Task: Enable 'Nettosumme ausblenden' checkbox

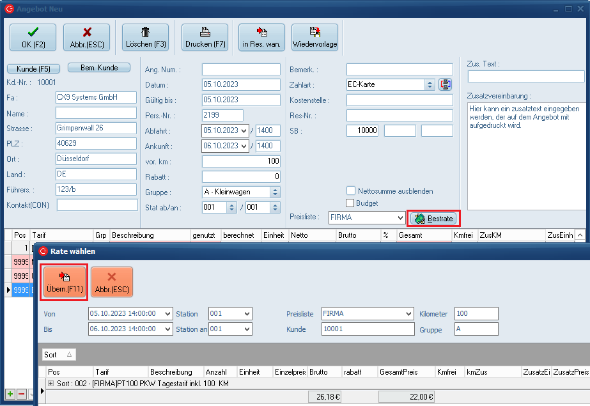Action: click(351, 191)
